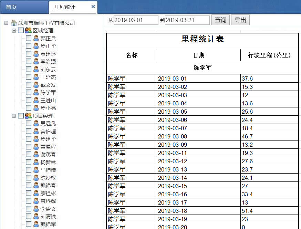Tick the checkbox for 赖锦军
The height and width of the screenshot is (229, 301).
[x=28, y=224]
